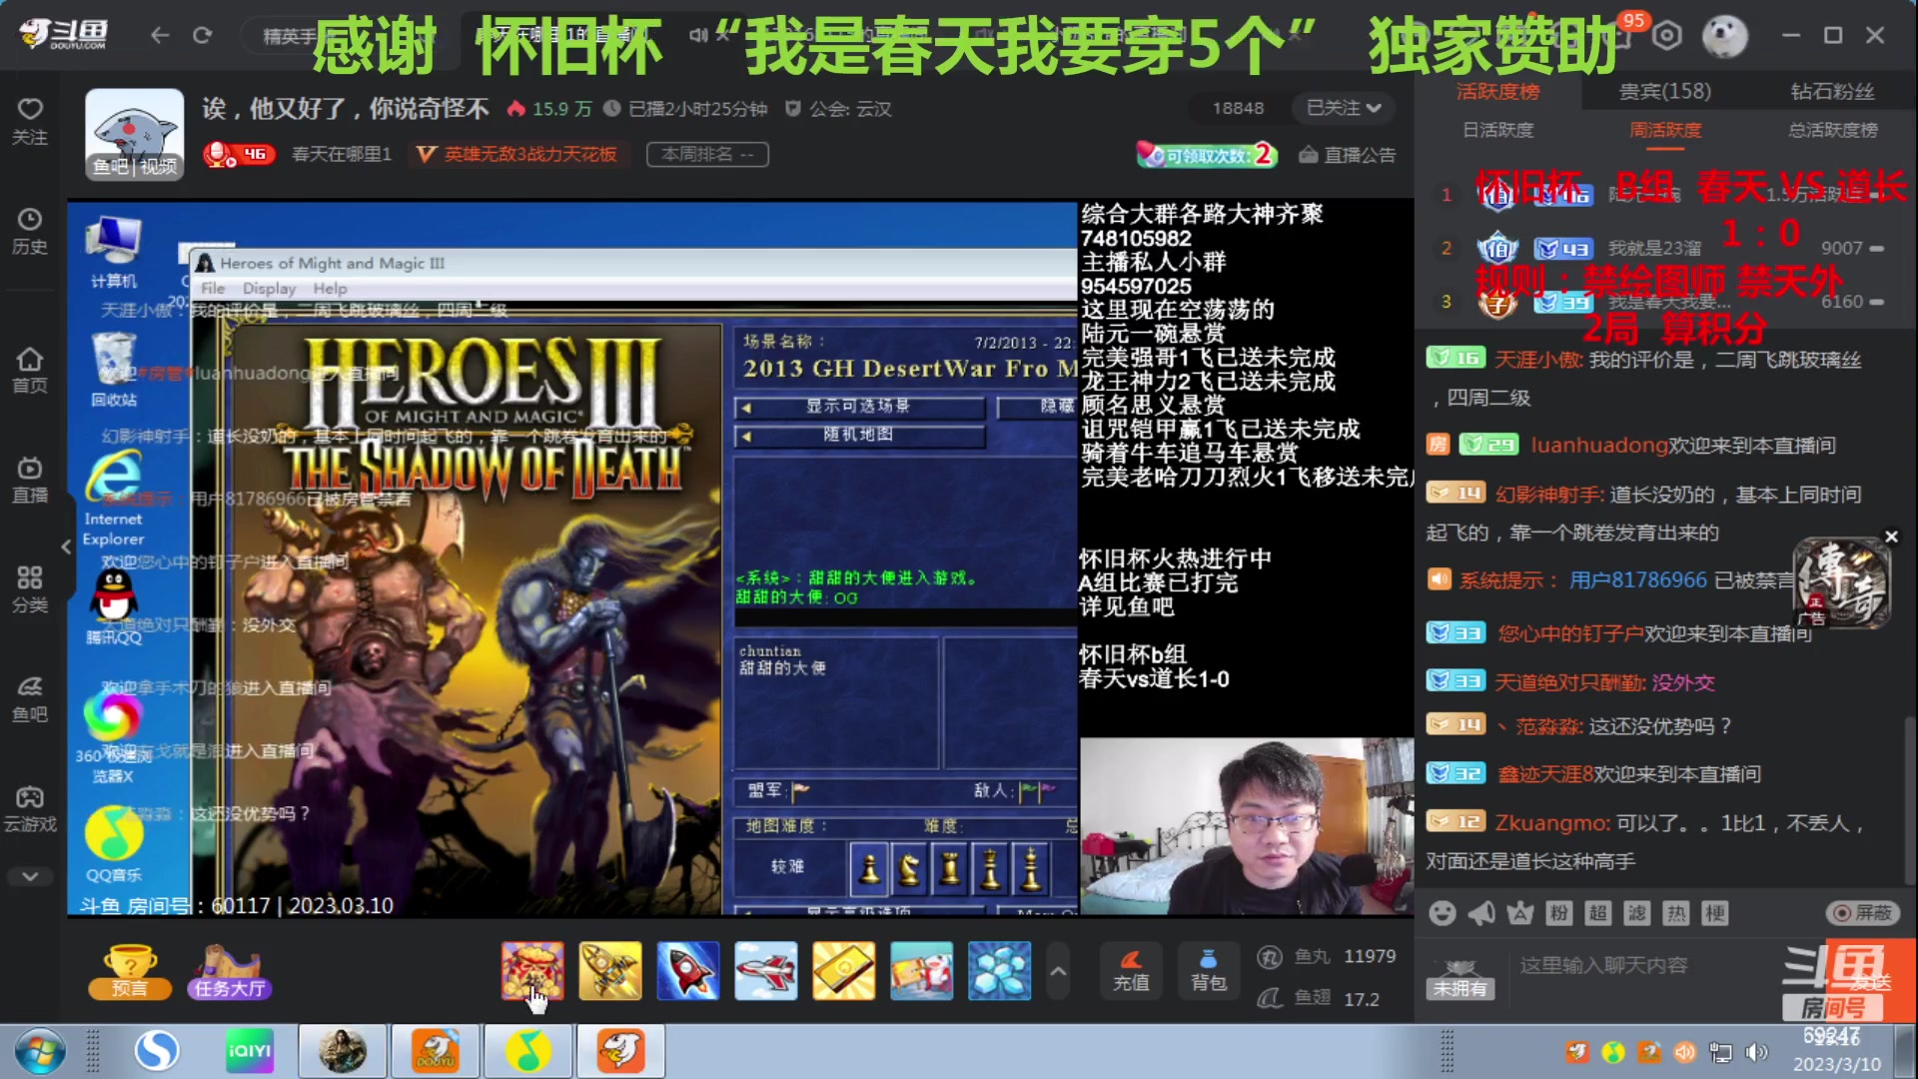Go back with the top arrow
Image resolution: width=1918 pixels, height=1079 pixels.
click(160, 36)
